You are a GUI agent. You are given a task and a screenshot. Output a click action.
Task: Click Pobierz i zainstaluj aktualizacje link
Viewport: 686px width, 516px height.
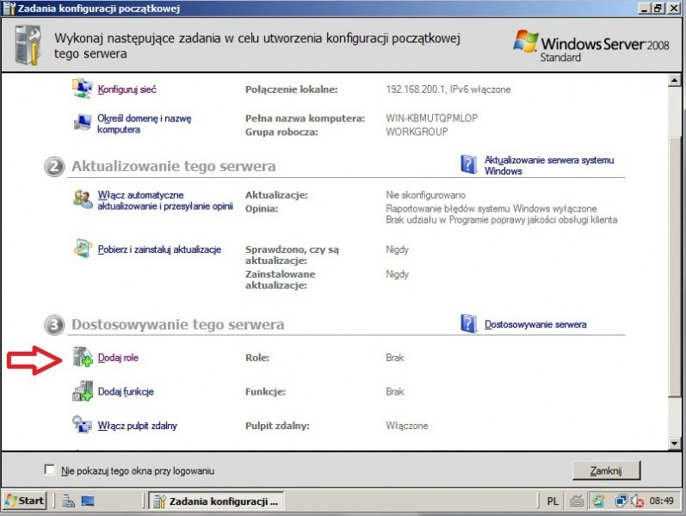click(x=159, y=249)
